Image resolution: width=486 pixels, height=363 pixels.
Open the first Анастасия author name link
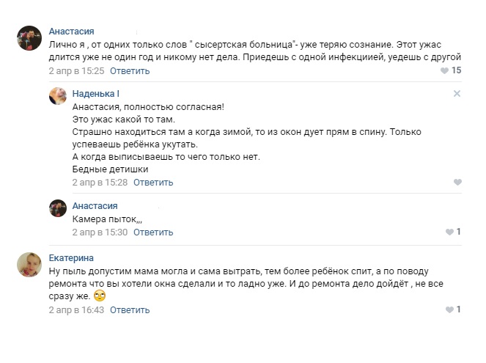coord(71,32)
